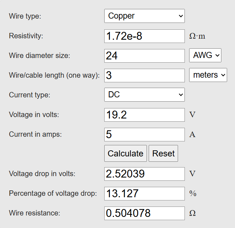The height and width of the screenshot is (228, 235).
Task: Select the Voltage drop in volts result field
Action: click(x=144, y=174)
